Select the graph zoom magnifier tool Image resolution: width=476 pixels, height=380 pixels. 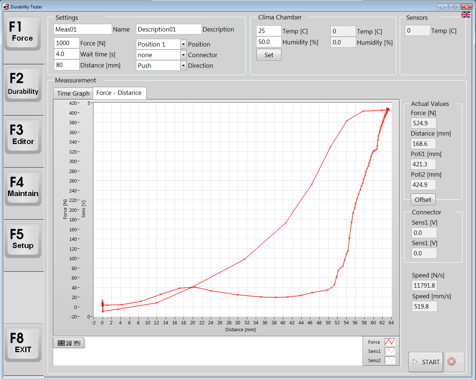pos(69,343)
